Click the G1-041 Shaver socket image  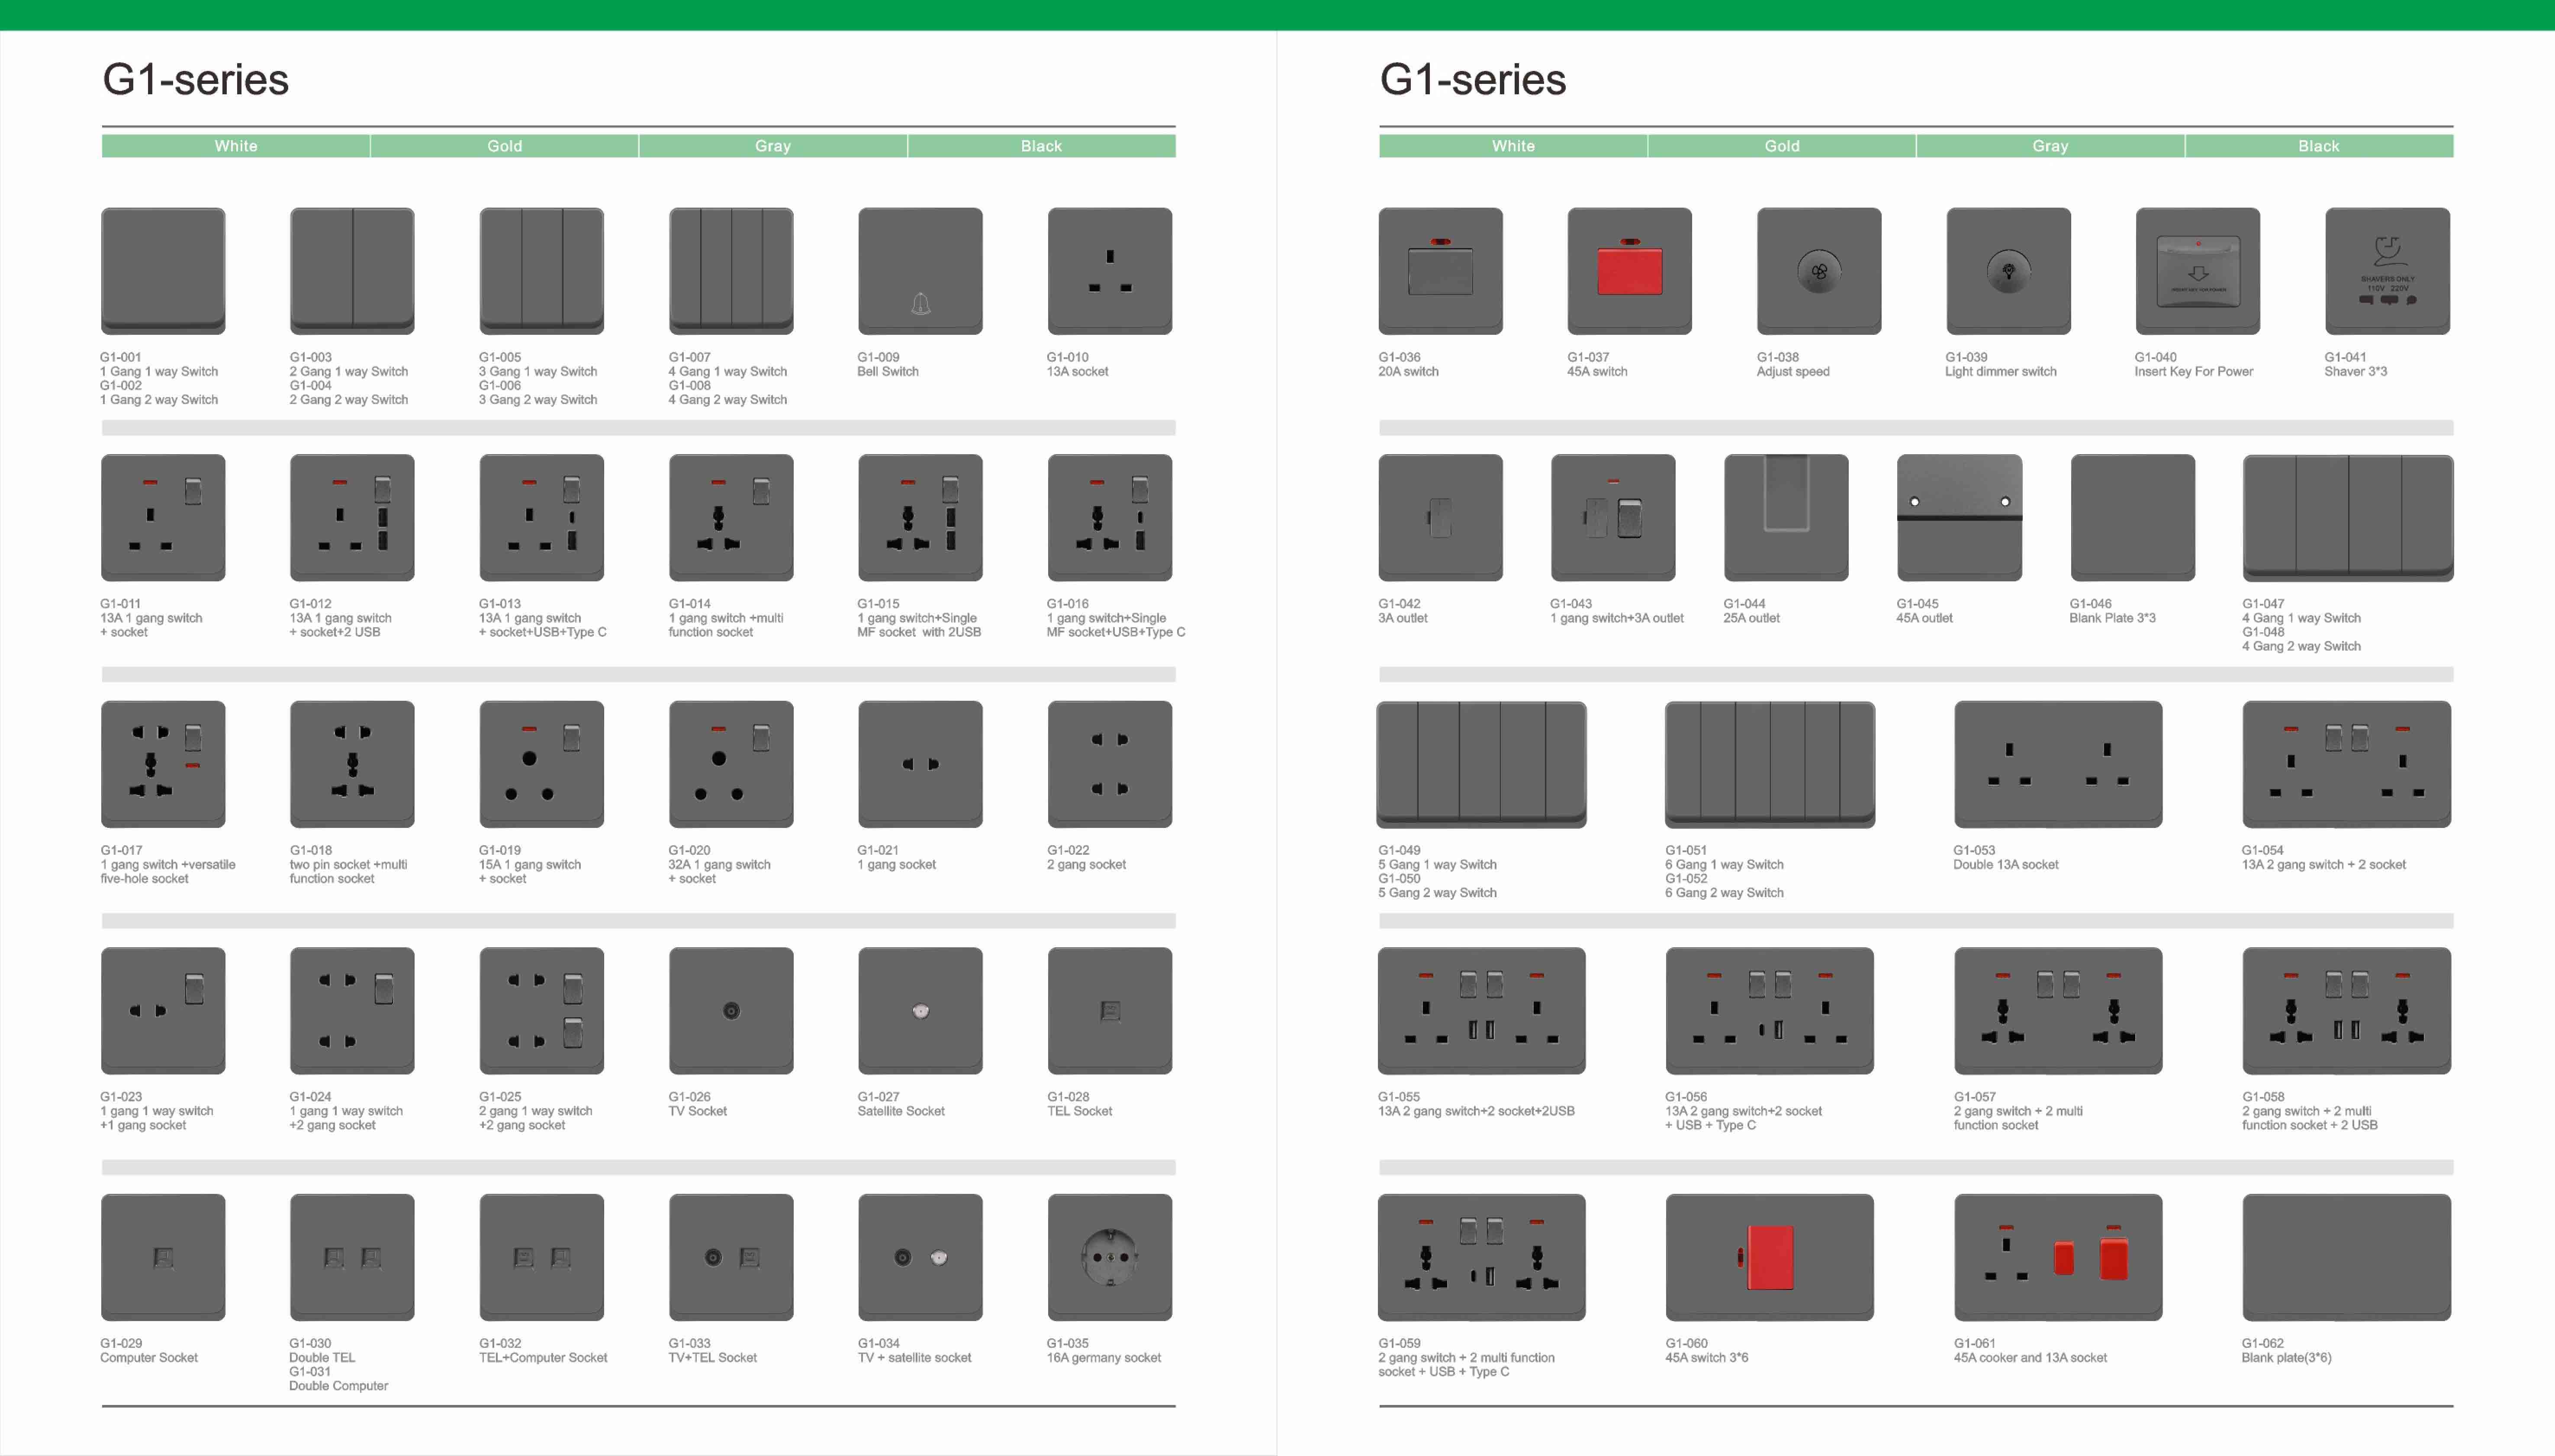2388,271
